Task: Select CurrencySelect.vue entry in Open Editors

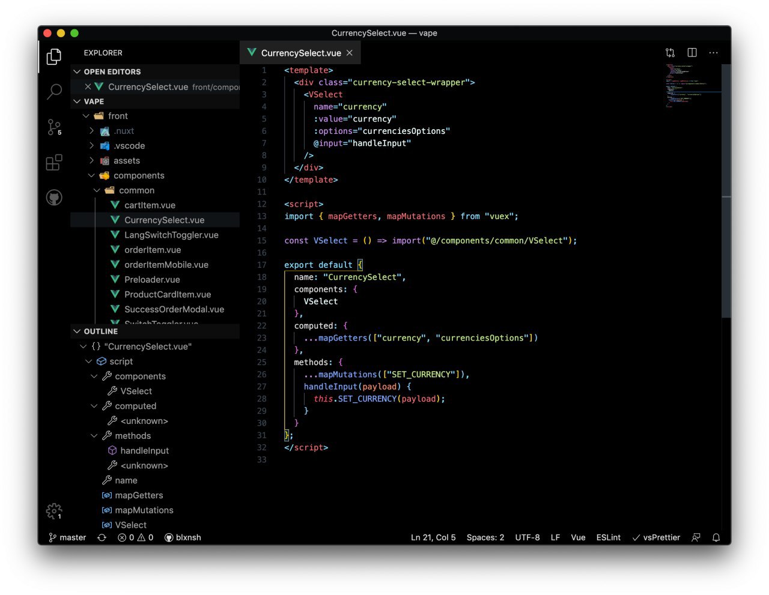Action: click(x=155, y=86)
